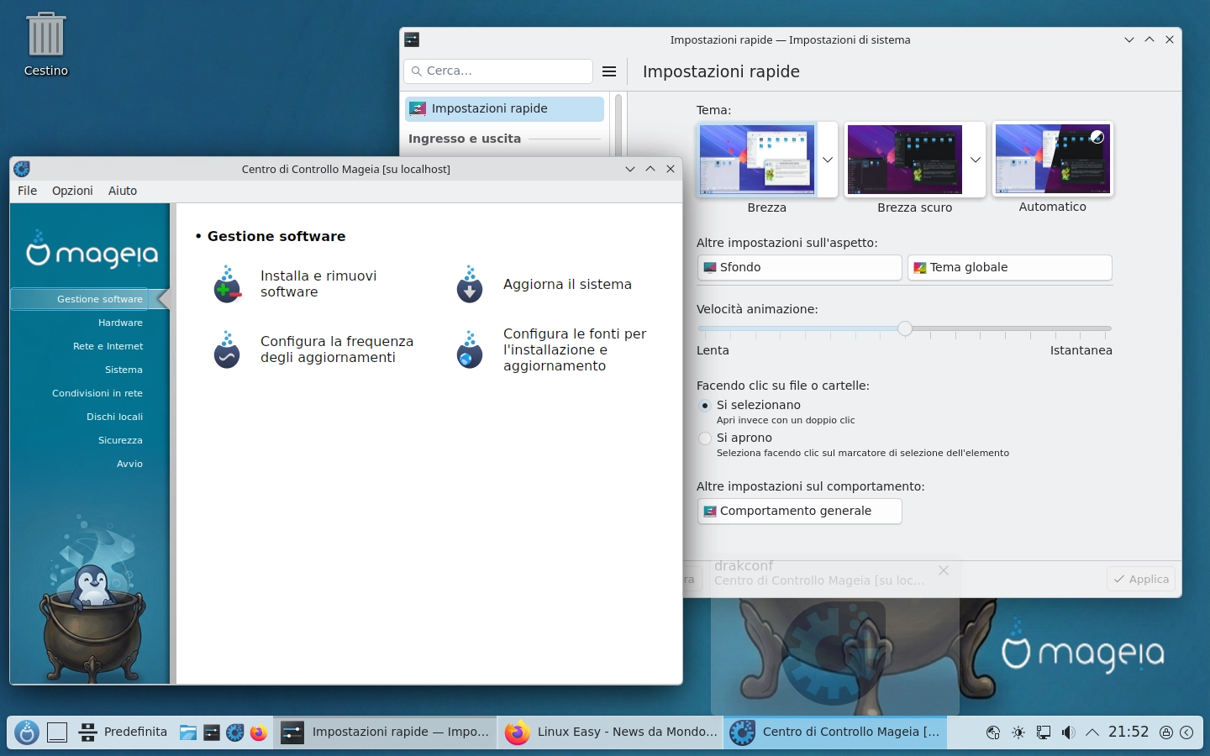The image size is (1210, 756).
Task: Open network tray icon
Action: click(x=993, y=732)
